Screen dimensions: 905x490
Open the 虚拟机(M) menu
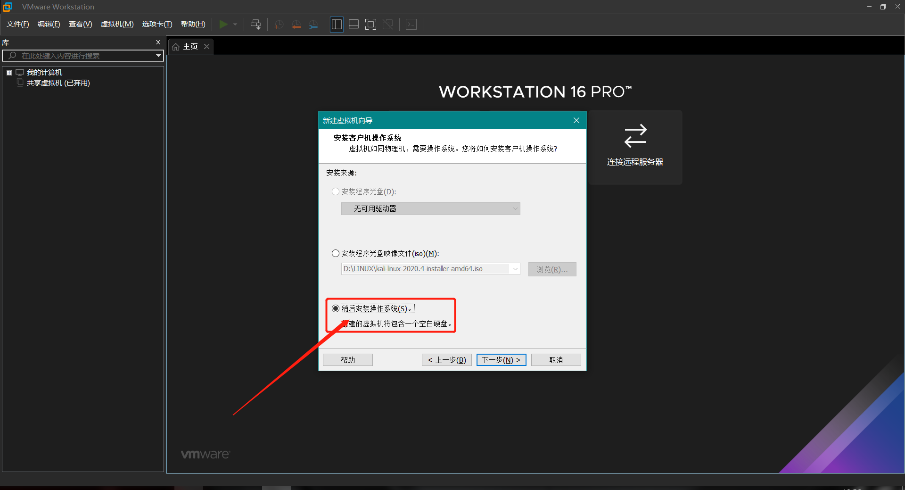(x=117, y=24)
